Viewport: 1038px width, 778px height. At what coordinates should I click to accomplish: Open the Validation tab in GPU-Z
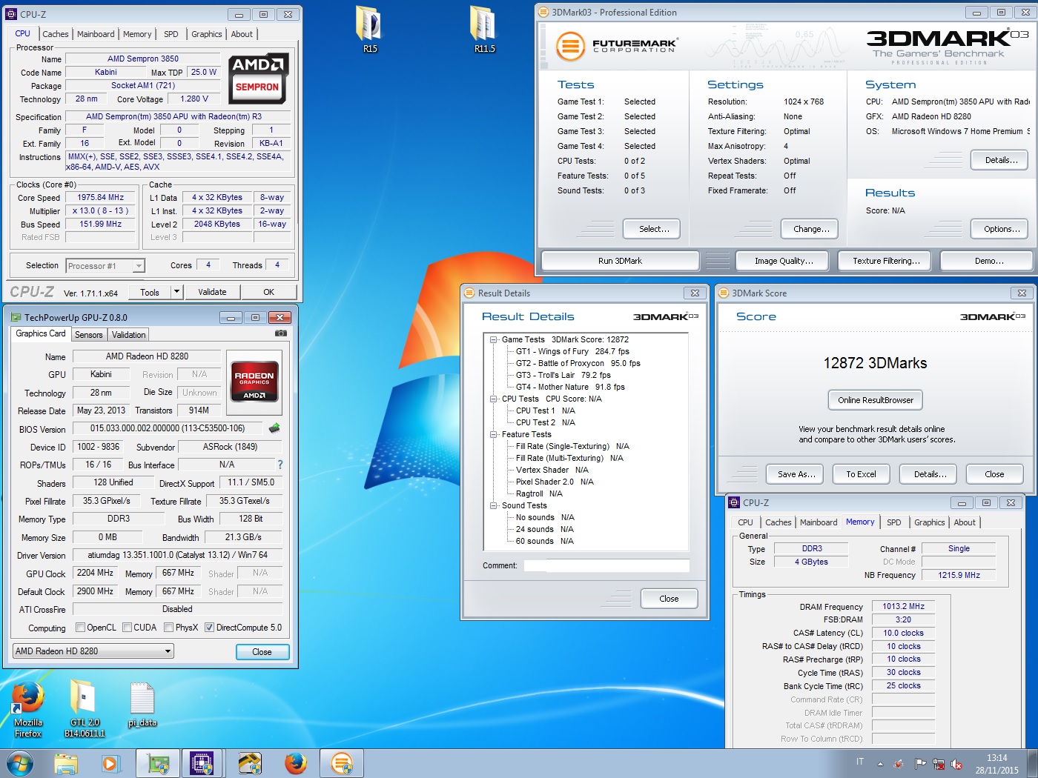[x=129, y=335]
